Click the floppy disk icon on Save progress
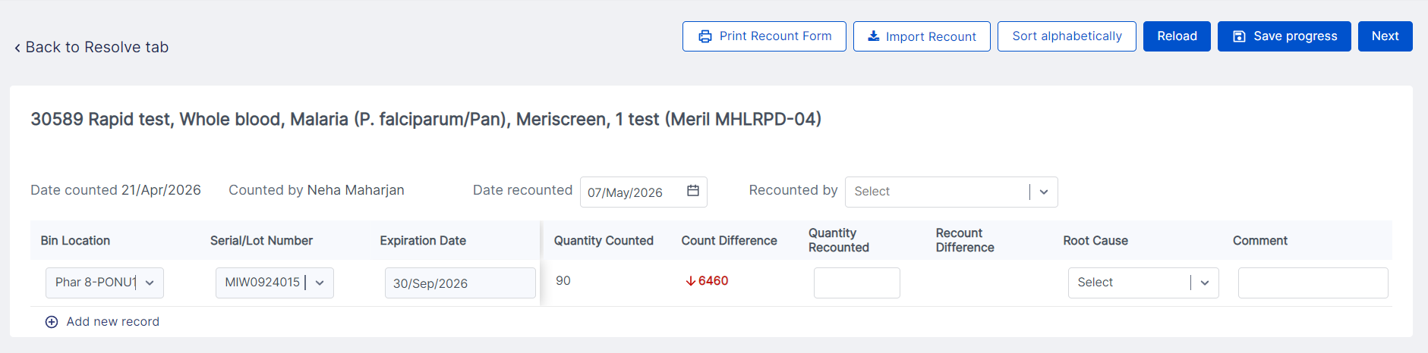 (x=1239, y=36)
